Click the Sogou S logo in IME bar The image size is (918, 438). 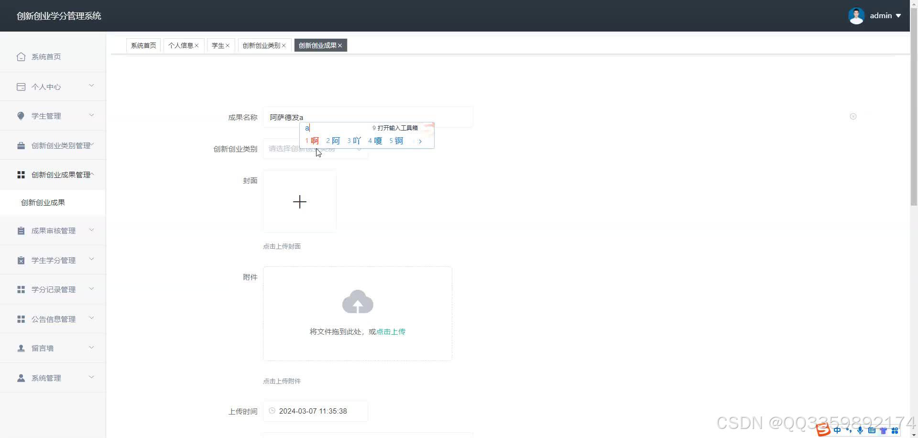point(823,430)
